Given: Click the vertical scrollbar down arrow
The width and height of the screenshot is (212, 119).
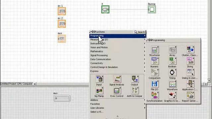Looking at the screenshot, I should [x=209, y=81].
